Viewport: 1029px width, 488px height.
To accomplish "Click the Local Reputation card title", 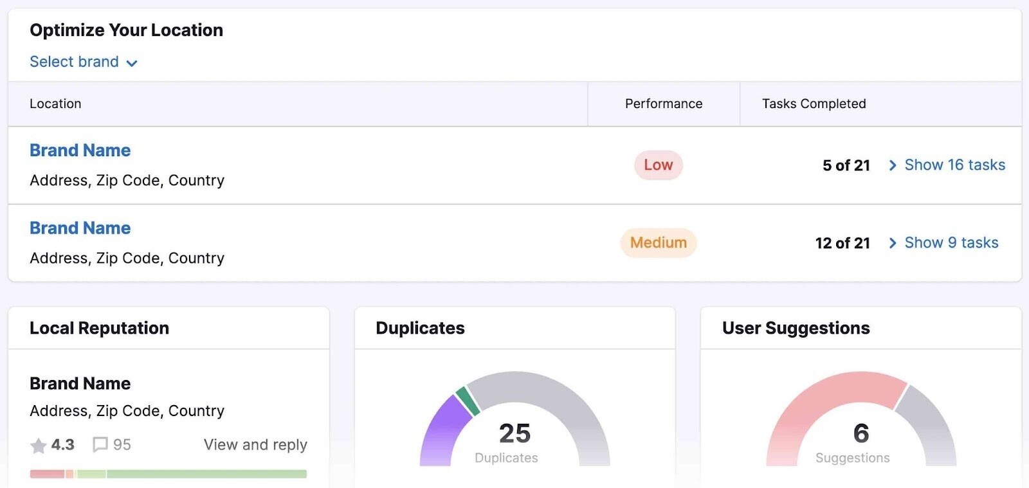I will tap(99, 329).
